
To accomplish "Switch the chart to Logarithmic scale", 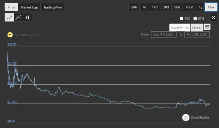I will point(180,28).
